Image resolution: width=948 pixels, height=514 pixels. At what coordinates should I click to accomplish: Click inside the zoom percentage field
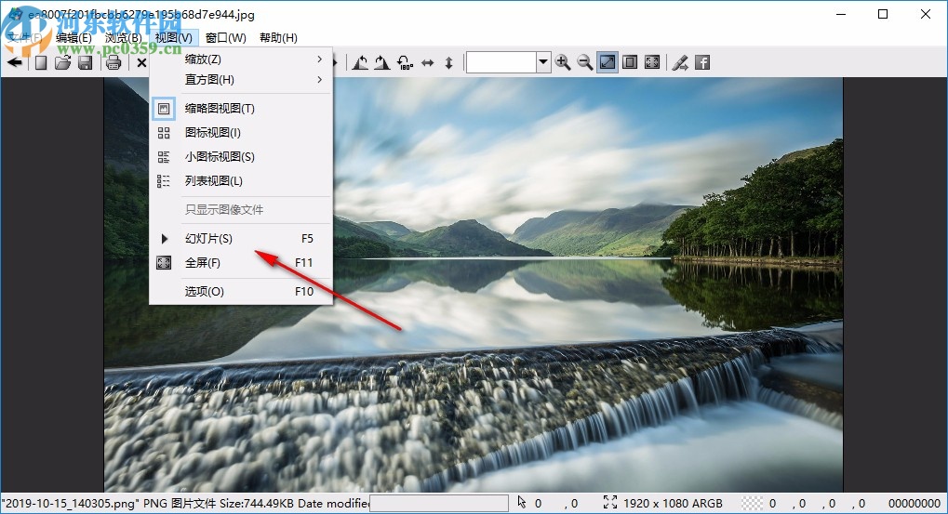(x=501, y=62)
